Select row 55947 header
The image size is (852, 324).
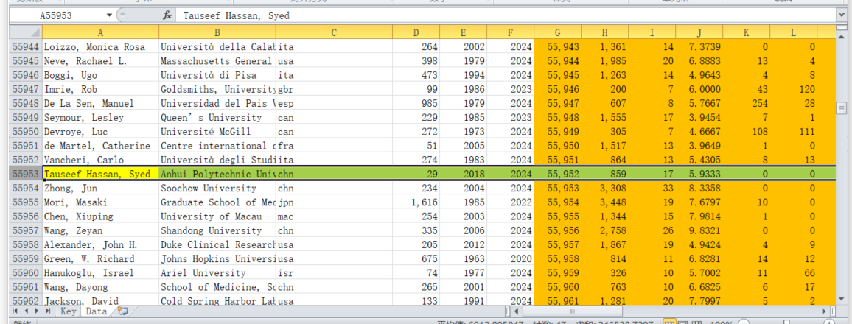26,89
